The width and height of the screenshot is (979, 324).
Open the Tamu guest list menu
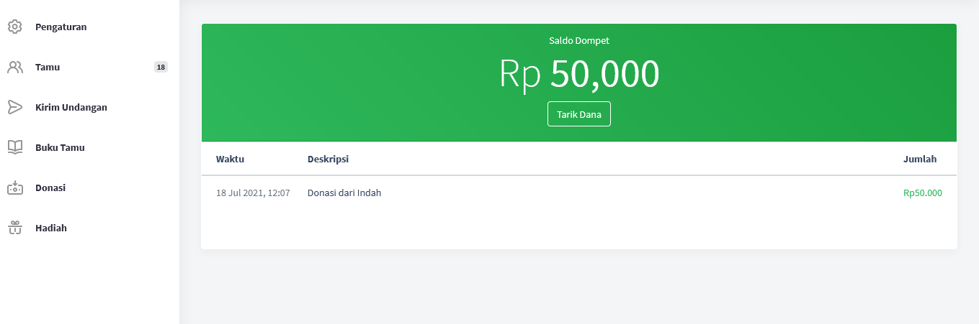pos(89,67)
